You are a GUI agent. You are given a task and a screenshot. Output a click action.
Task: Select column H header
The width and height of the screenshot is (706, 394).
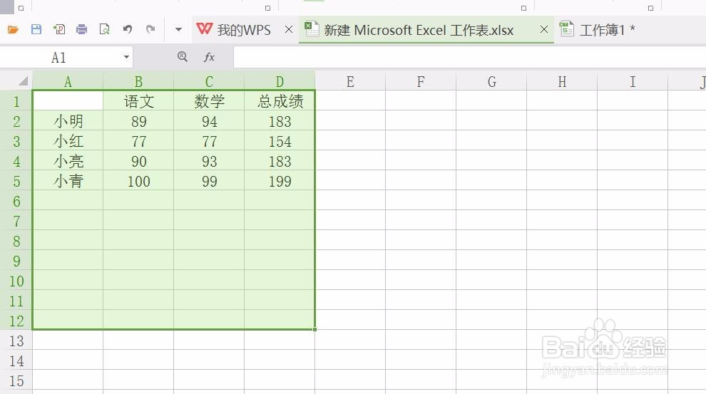(562, 81)
